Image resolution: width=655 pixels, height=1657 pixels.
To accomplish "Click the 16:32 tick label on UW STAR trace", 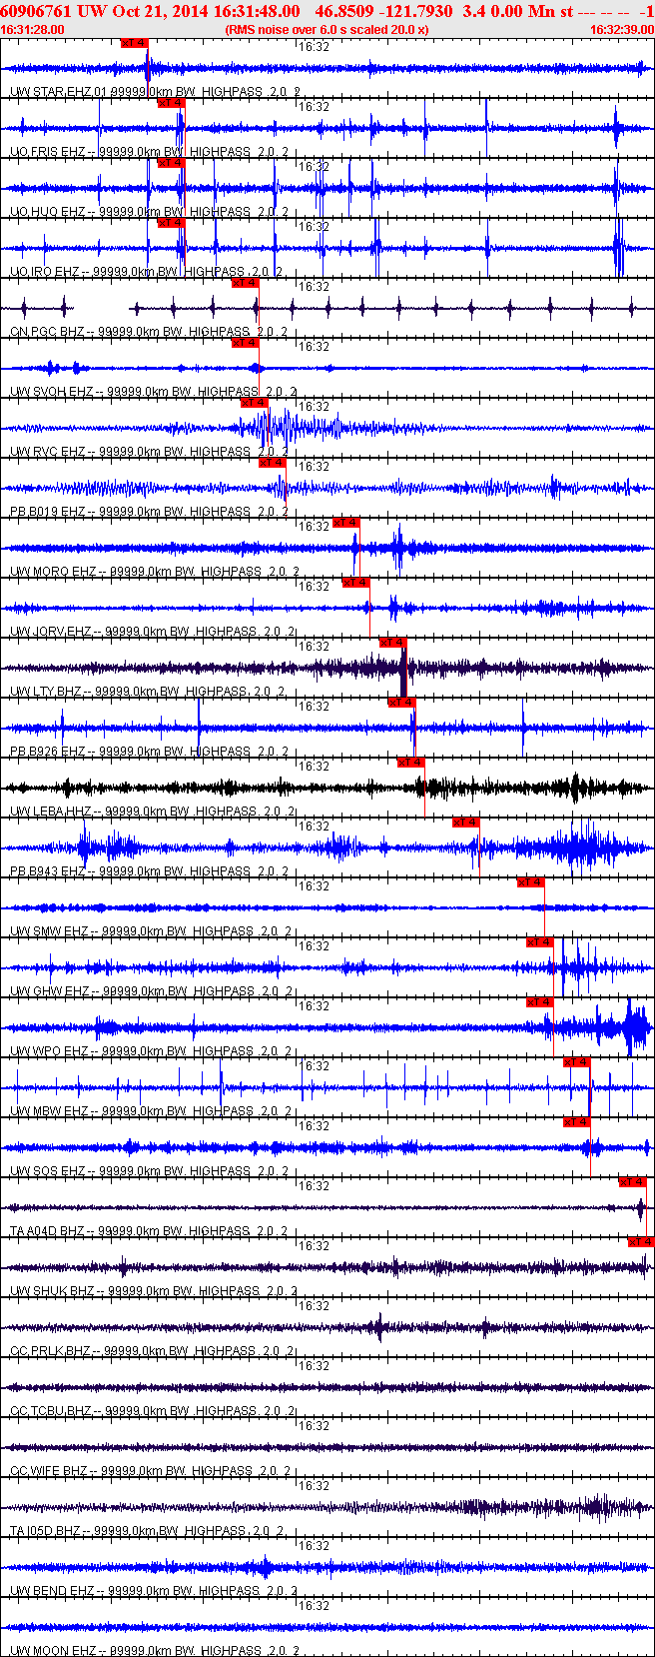I will (315, 47).
